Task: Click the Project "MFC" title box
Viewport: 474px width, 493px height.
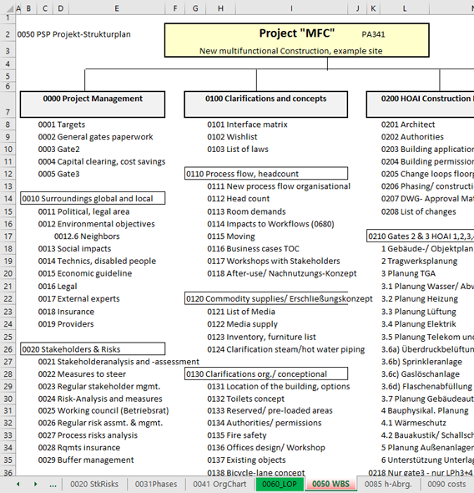Action: pyautogui.click(x=296, y=40)
